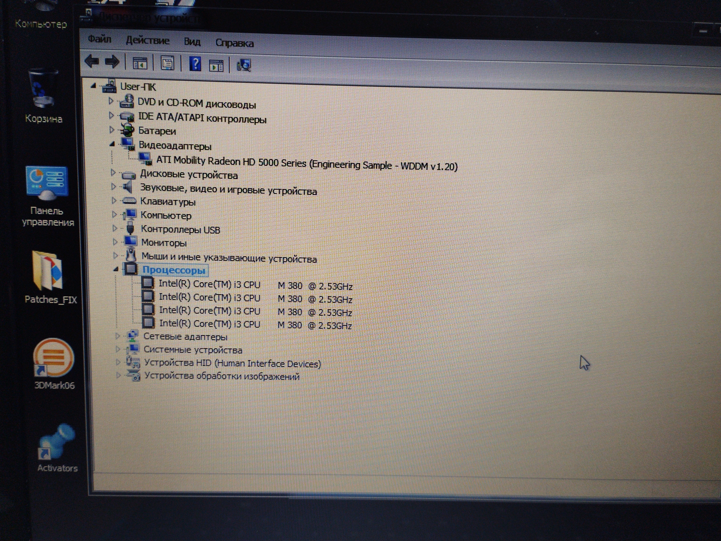Click the HID devices category icon

[133, 362]
